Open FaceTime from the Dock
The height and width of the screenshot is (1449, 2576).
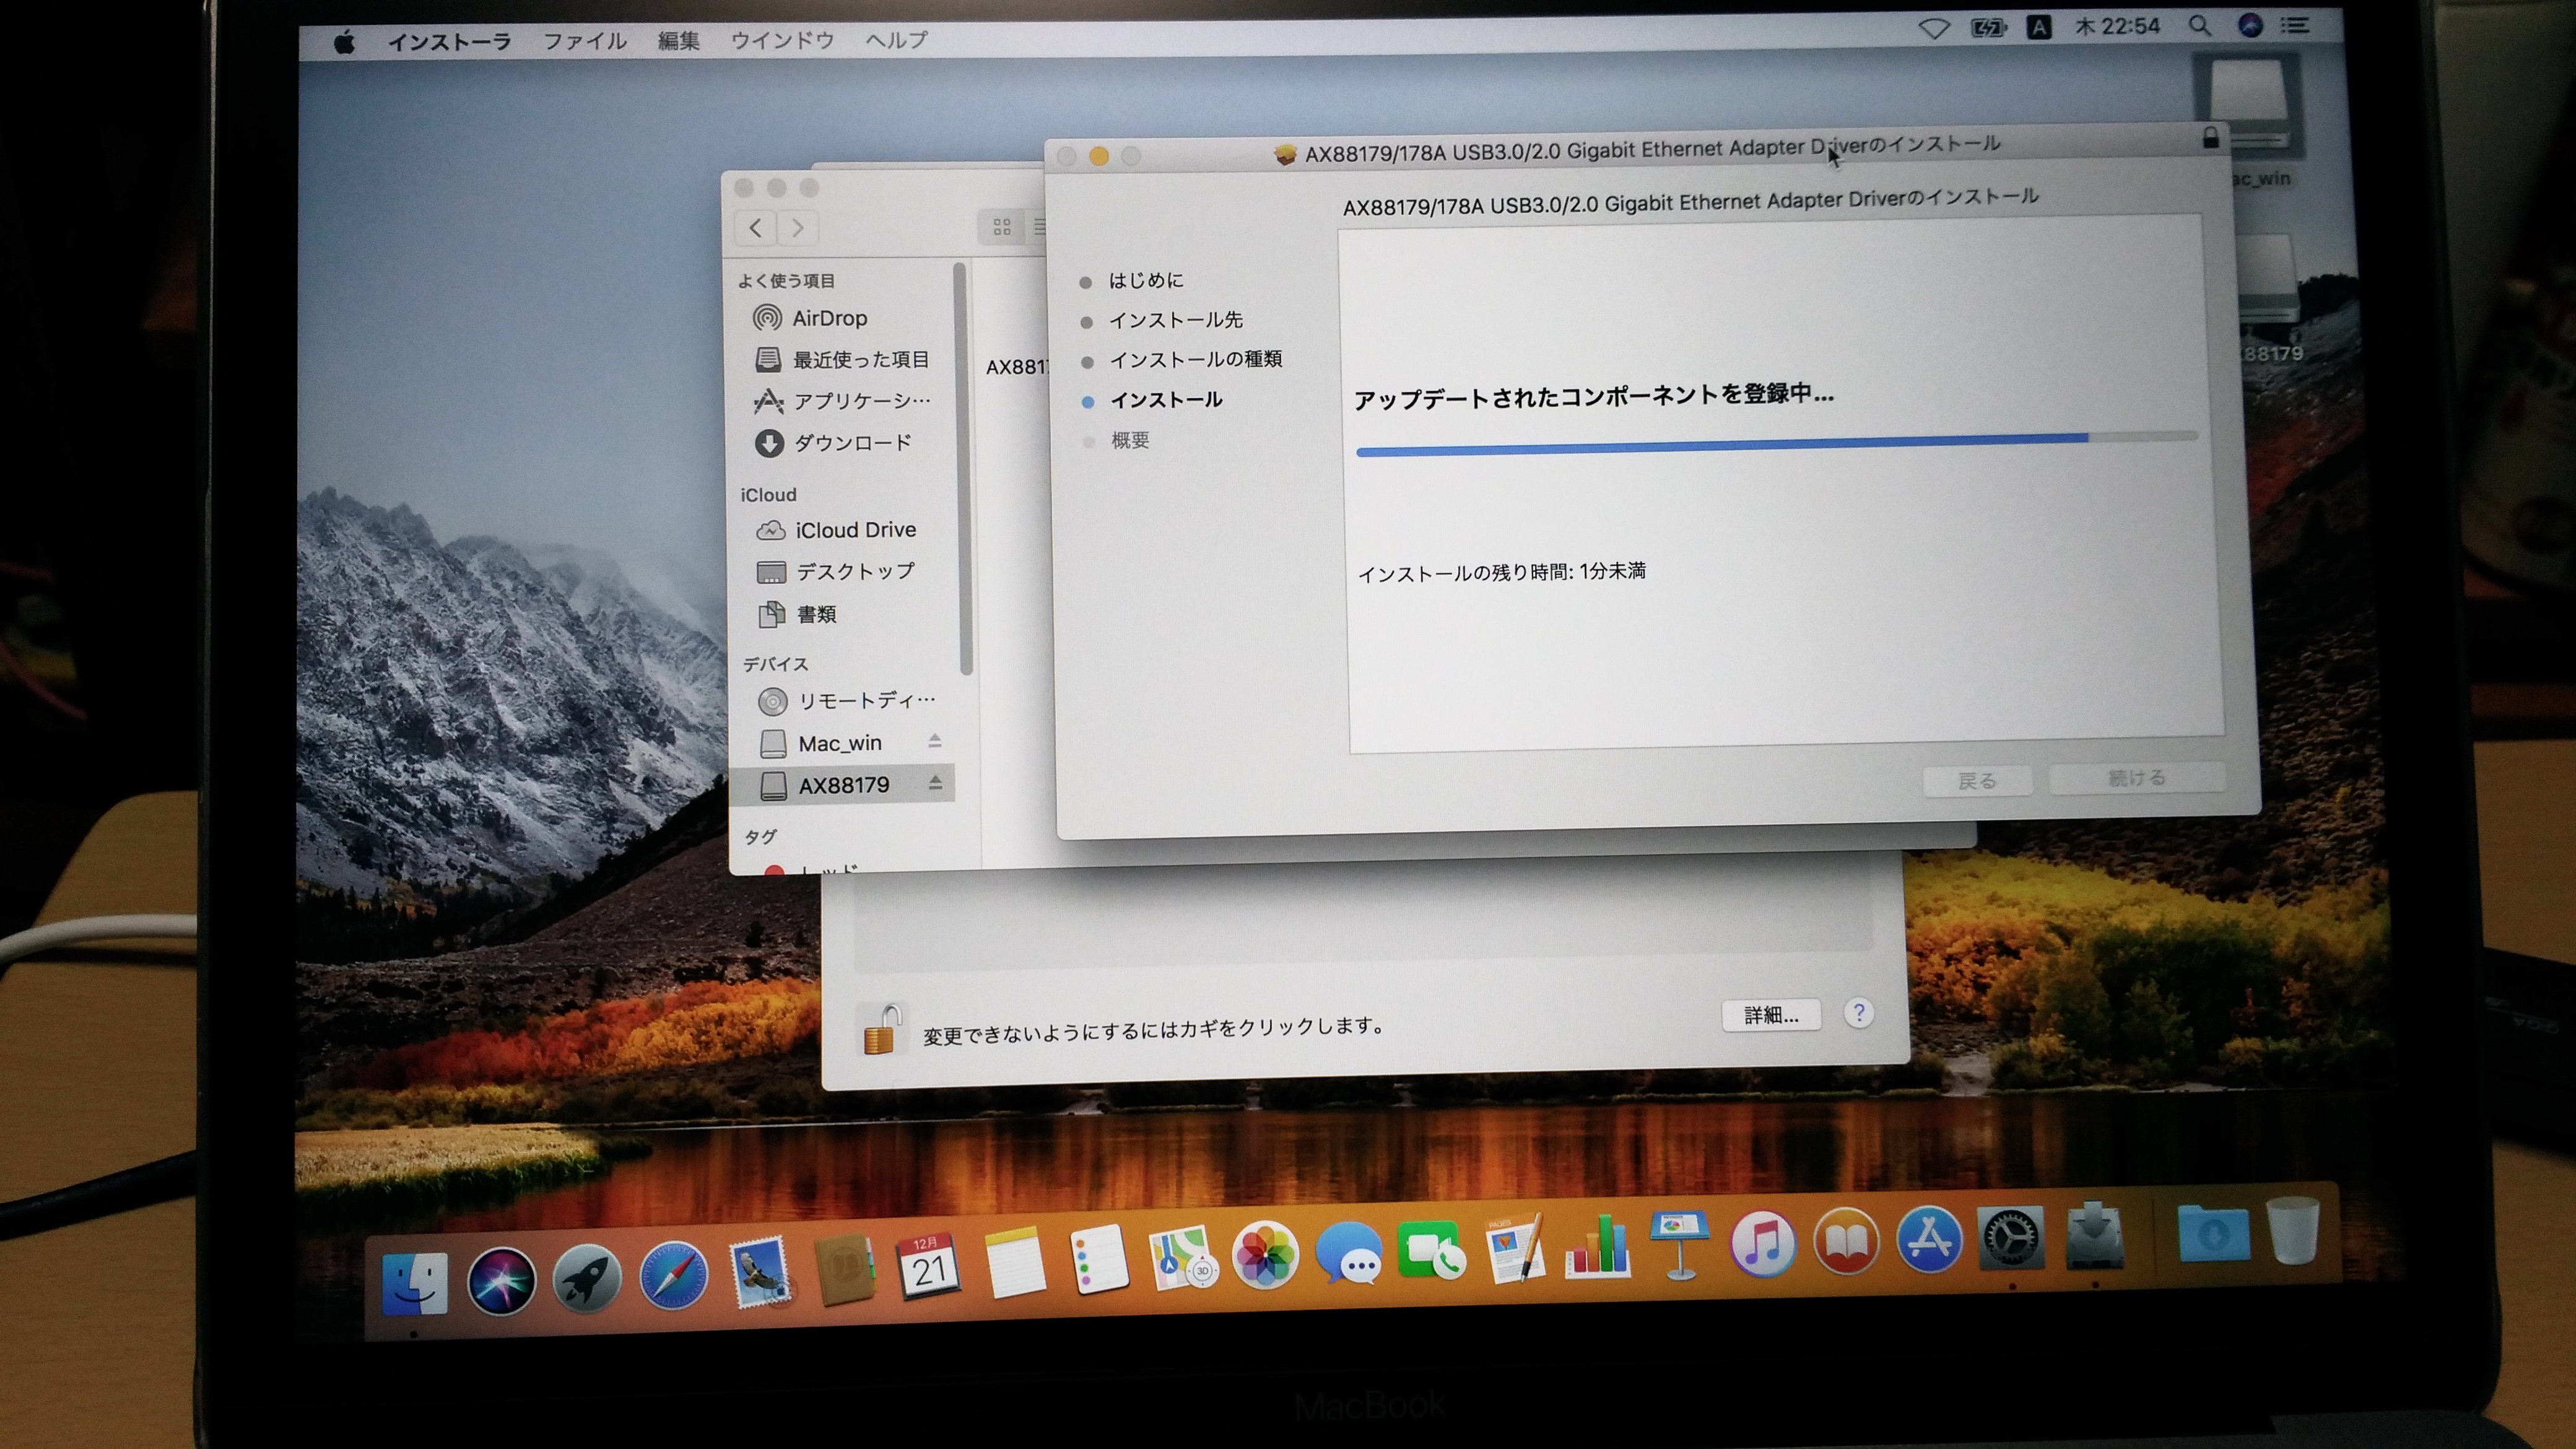pos(1431,1251)
